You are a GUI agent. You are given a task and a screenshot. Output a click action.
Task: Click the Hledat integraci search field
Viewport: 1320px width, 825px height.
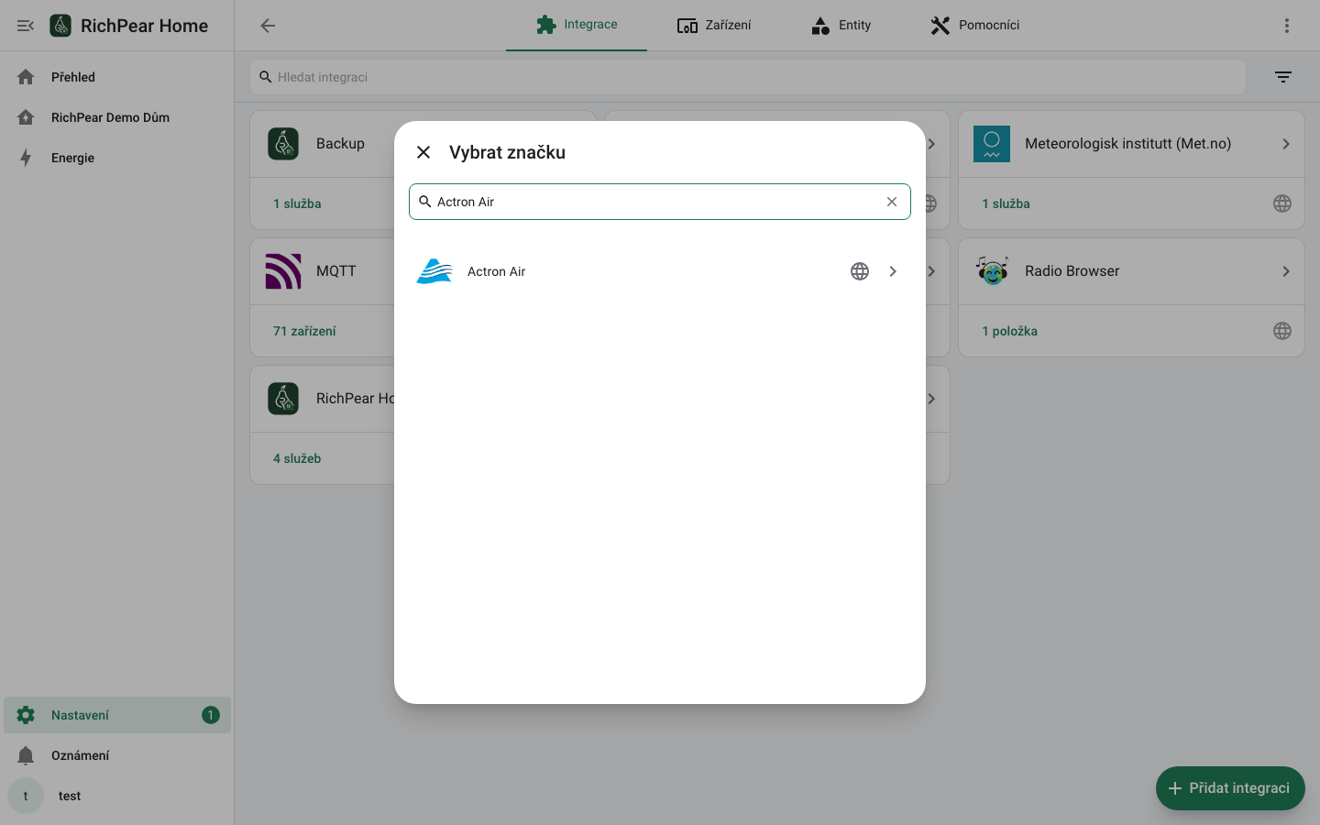(x=748, y=77)
